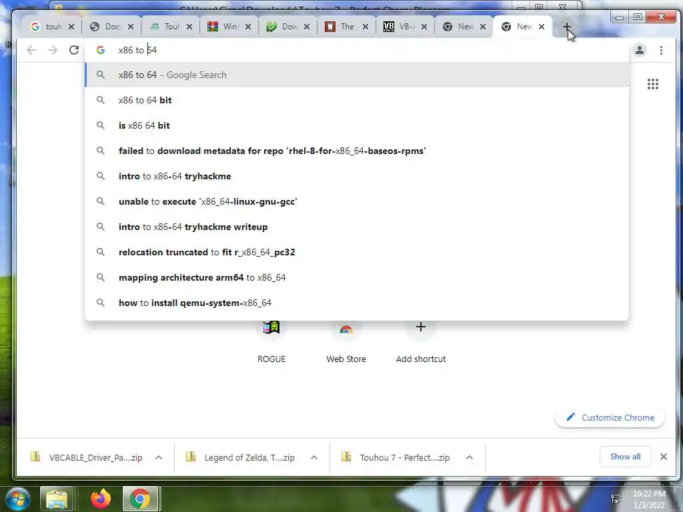Close the WinRAR 'Win' tab
683x512 pixels.
click(x=248, y=27)
